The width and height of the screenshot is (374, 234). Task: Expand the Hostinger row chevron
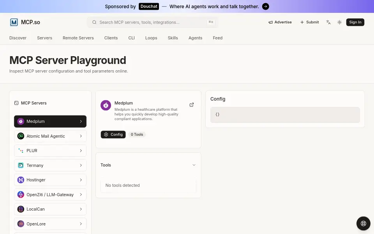pyautogui.click(x=81, y=180)
